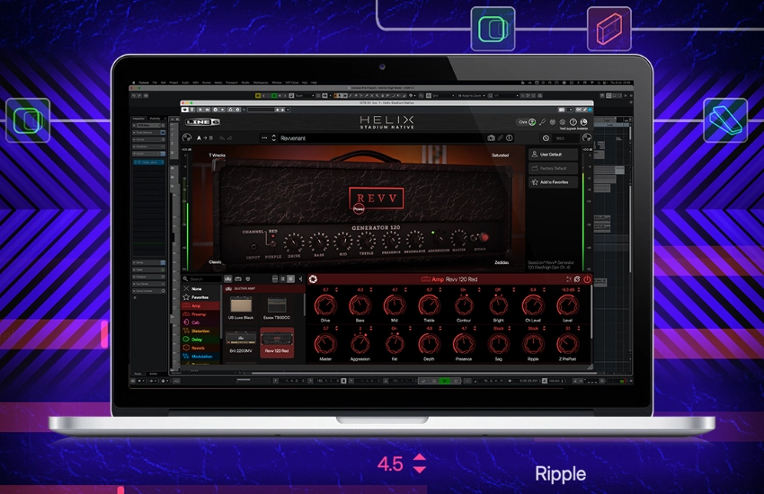The height and width of the screenshot is (494, 764).
Task: Click the model Search field
Action: point(205,278)
